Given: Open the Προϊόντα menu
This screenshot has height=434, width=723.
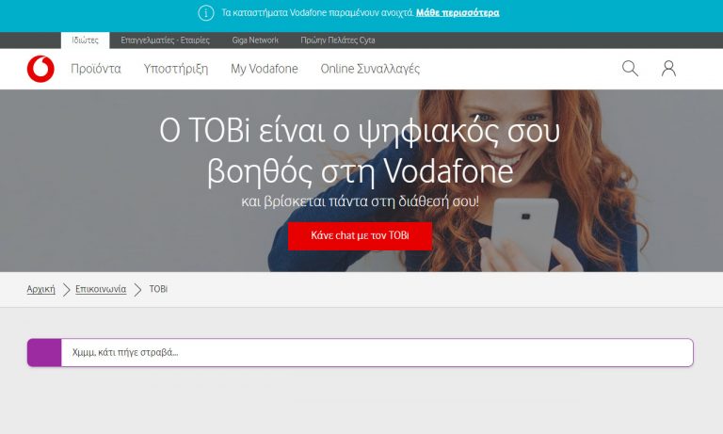Looking at the screenshot, I should coord(96,69).
